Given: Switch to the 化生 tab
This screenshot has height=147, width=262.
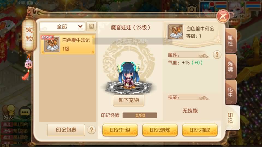Looking at the screenshot, I should click(231, 92).
